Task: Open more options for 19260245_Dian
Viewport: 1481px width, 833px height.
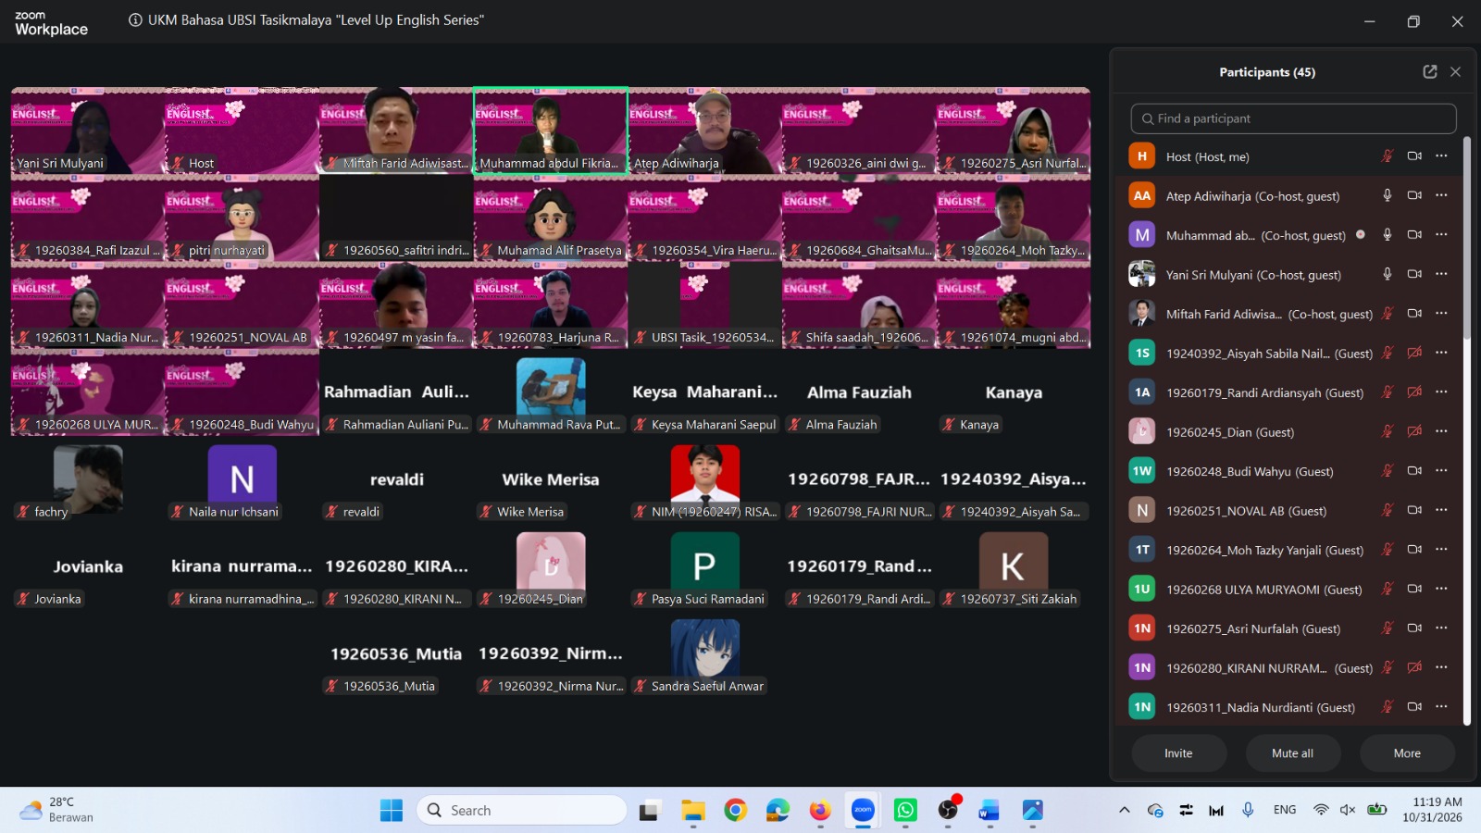Action: (x=1441, y=431)
